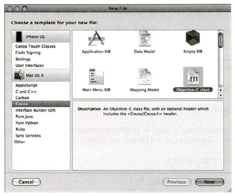The height and width of the screenshot is (196, 235).
Task: Click the Cancel button
Action: [x=26, y=182]
